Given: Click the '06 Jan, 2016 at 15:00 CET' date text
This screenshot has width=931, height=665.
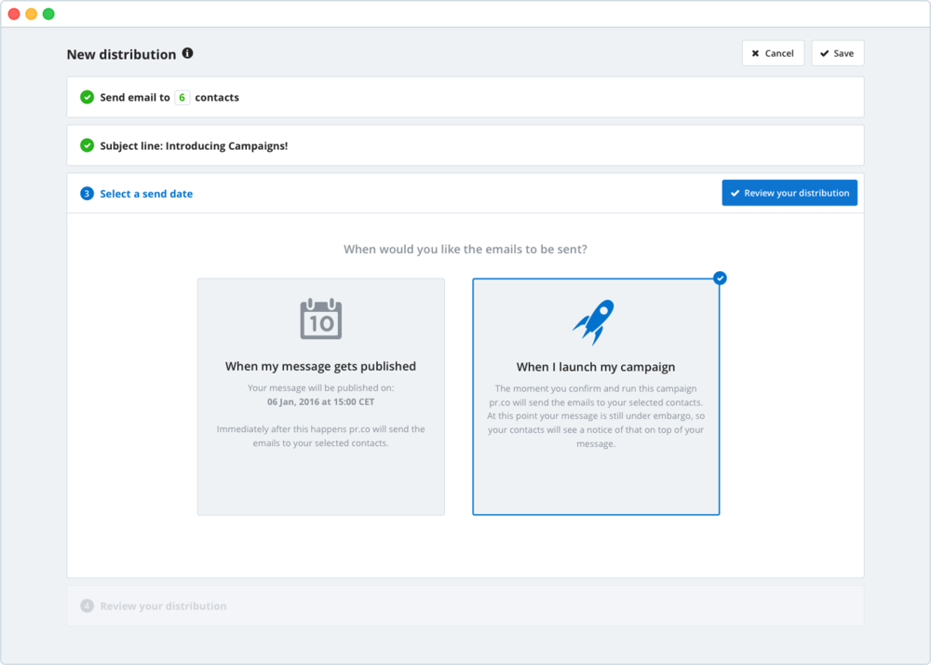Looking at the screenshot, I should pos(320,401).
